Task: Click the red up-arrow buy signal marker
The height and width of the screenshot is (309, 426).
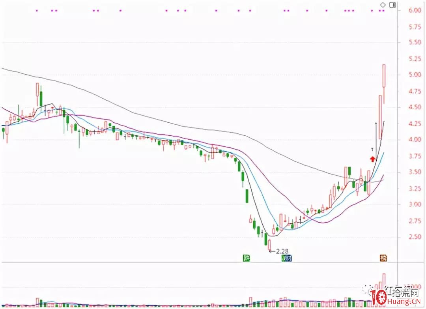Action: (372, 159)
